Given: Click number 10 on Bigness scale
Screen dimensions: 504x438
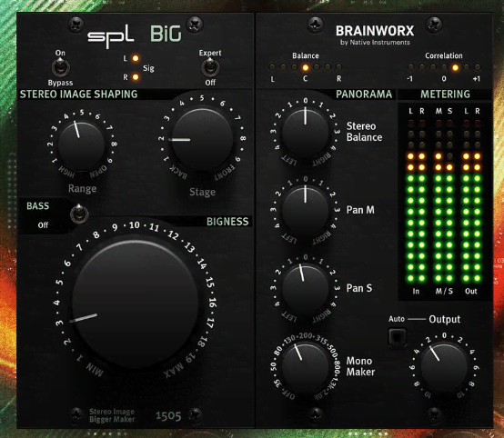Looking at the screenshot, I should coord(135,225).
